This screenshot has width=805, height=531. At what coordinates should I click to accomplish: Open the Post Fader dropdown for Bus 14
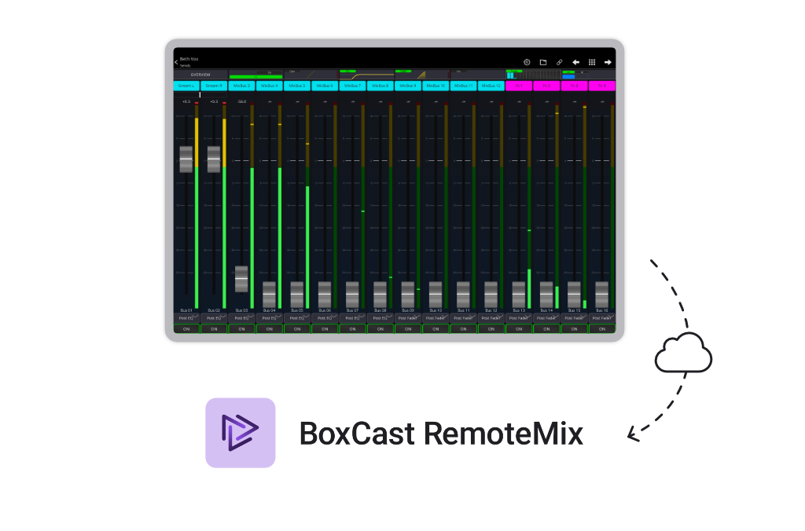(x=547, y=318)
